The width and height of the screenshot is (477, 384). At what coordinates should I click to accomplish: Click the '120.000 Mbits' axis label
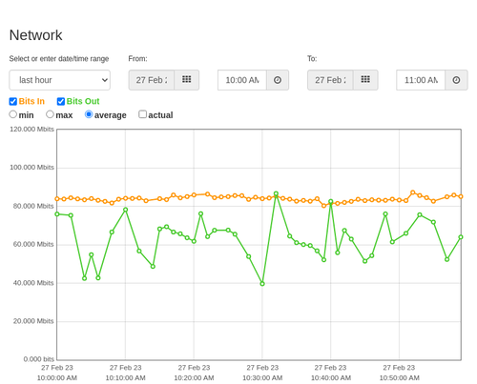31,130
